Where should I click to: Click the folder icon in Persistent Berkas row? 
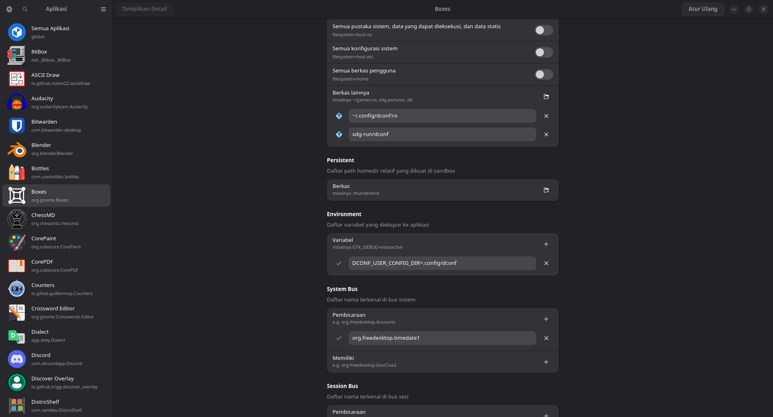[x=546, y=190]
